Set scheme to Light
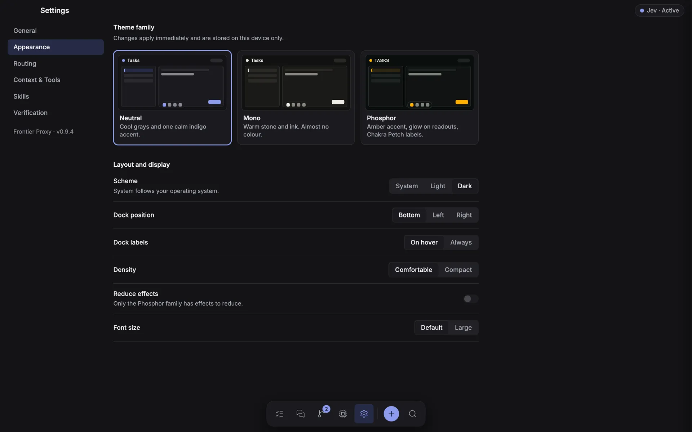Screen dimensions: 692x432 [438, 186]
